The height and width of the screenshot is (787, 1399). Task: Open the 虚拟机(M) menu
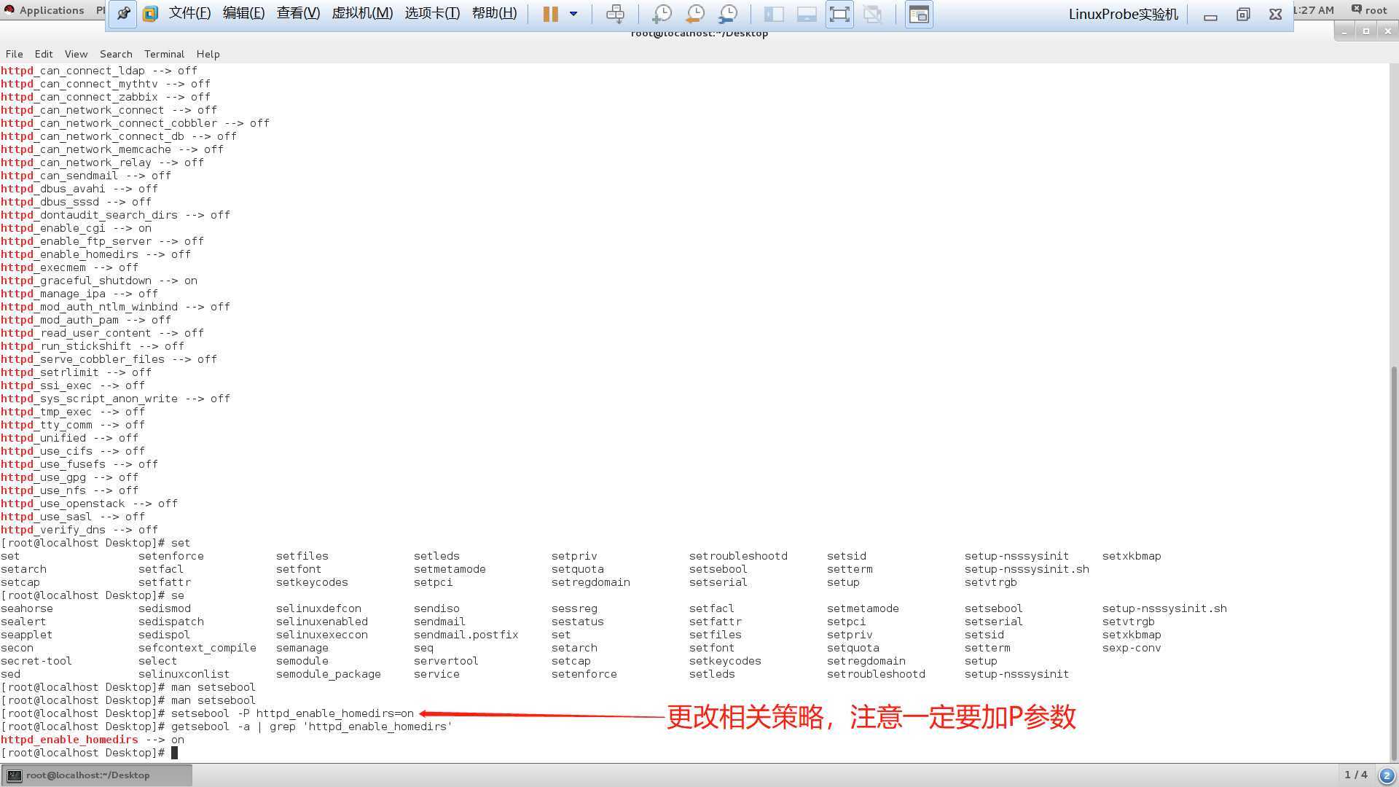click(x=362, y=14)
